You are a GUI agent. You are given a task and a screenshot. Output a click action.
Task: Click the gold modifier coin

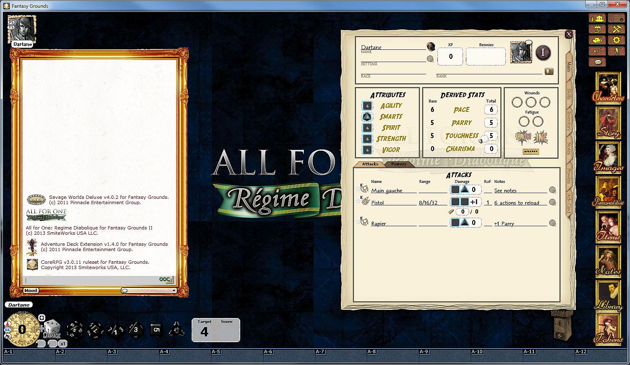(22, 329)
